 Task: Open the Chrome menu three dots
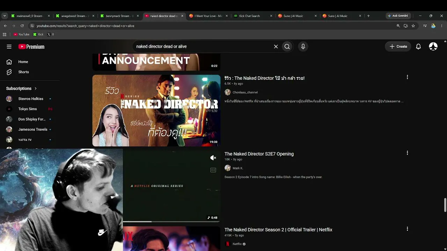coord(442,26)
